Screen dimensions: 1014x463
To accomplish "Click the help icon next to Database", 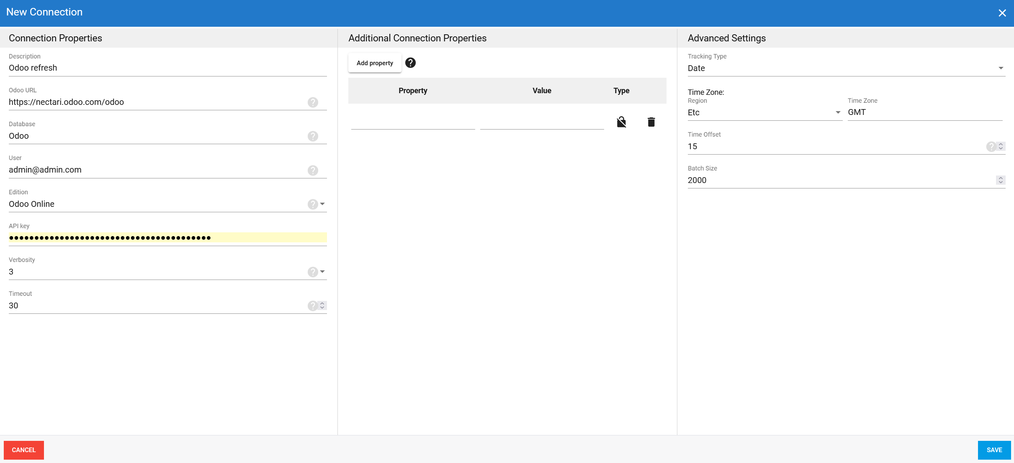I will (x=313, y=136).
